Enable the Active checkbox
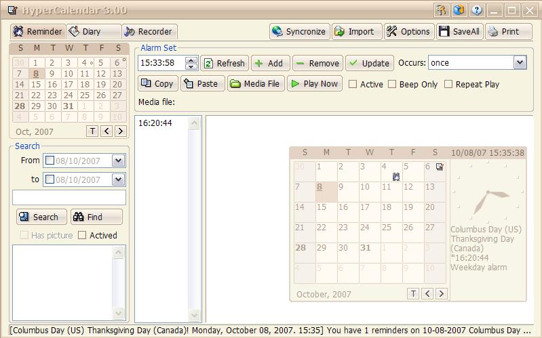The width and height of the screenshot is (542, 338). 353,84
